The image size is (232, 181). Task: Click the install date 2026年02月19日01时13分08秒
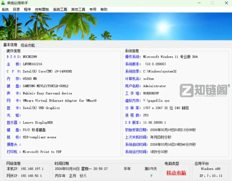tap(173, 130)
